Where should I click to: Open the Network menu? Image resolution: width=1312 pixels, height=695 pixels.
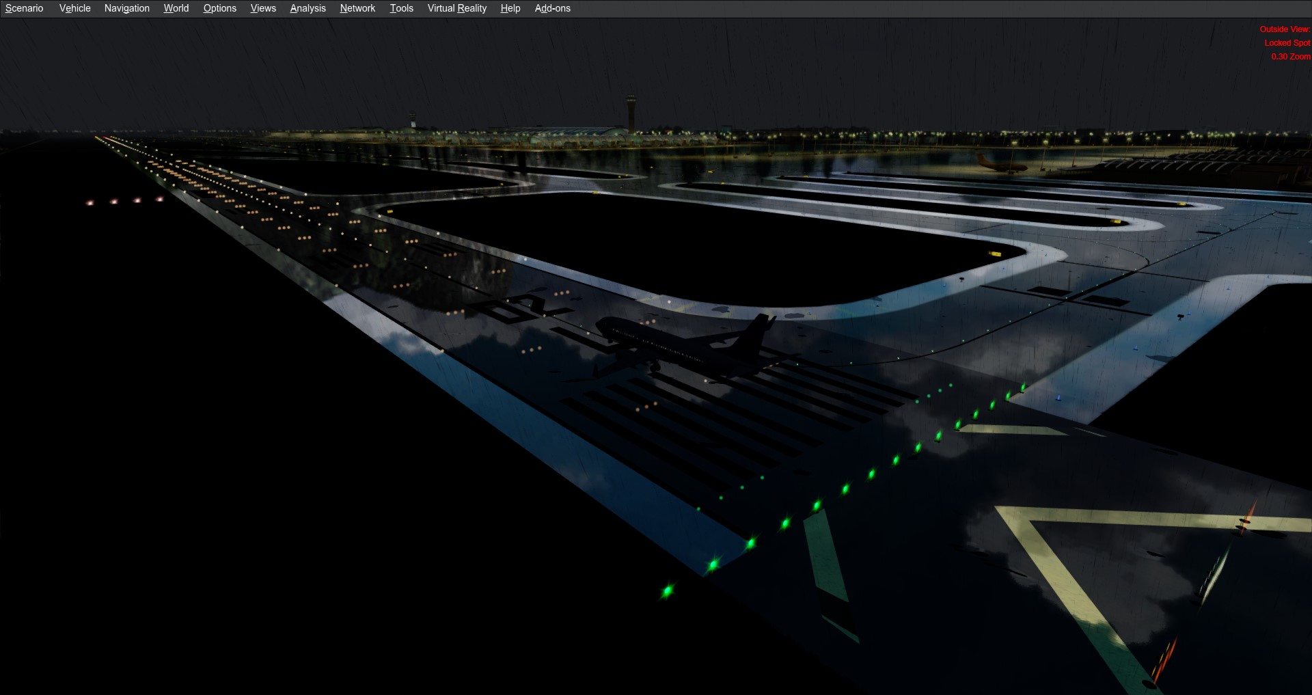pos(357,8)
